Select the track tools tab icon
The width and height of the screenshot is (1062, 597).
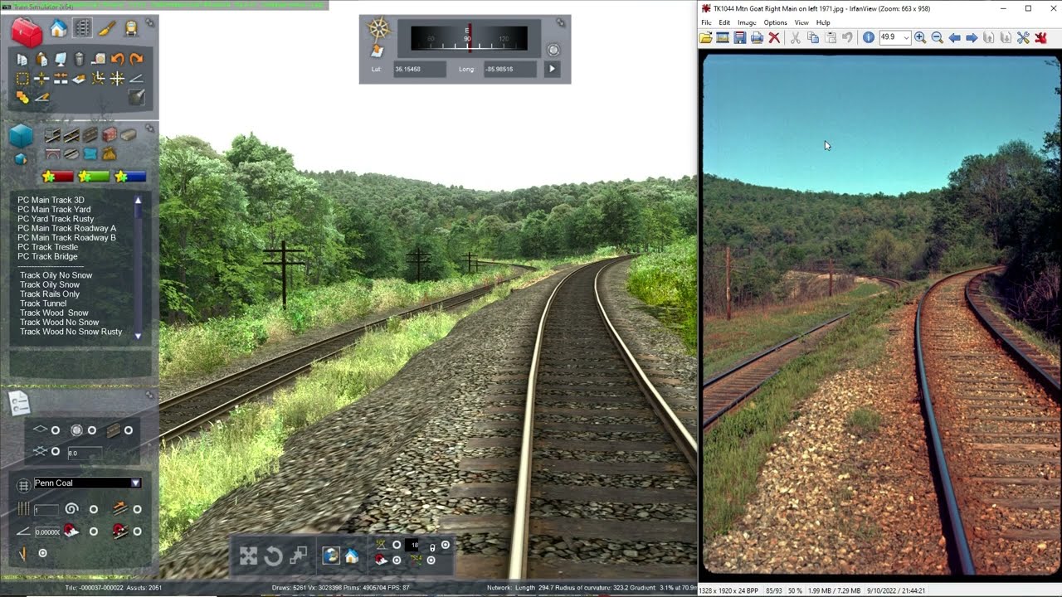(x=82, y=28)
